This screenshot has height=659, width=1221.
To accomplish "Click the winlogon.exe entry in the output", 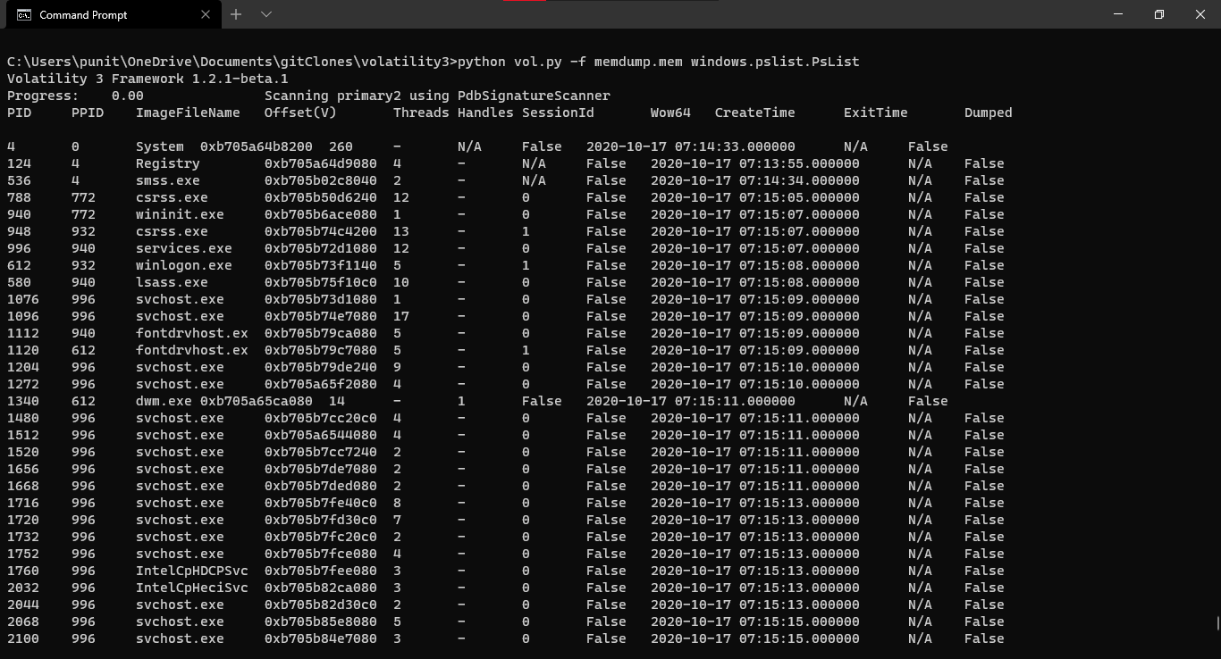I will tap(183, 265).
